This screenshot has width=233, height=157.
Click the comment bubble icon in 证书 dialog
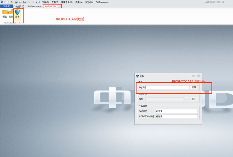(193, 76)
